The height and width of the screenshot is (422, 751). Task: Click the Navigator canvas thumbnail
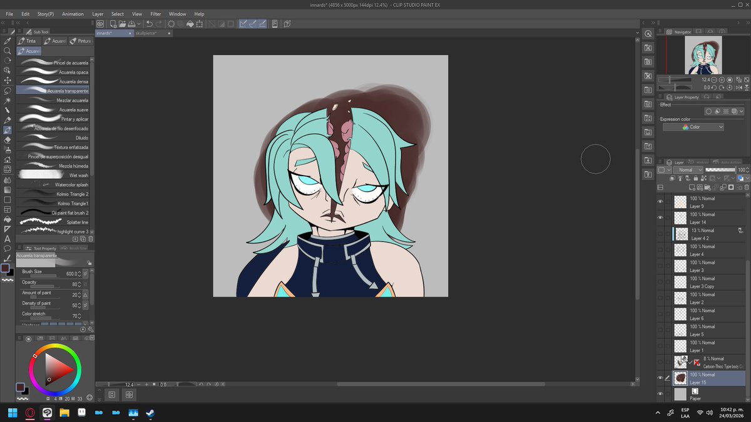click(x=703, y=55)
